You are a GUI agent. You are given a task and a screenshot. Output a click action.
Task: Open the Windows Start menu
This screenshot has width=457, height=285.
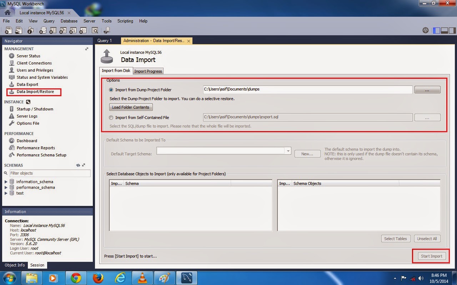pos(9,278)
